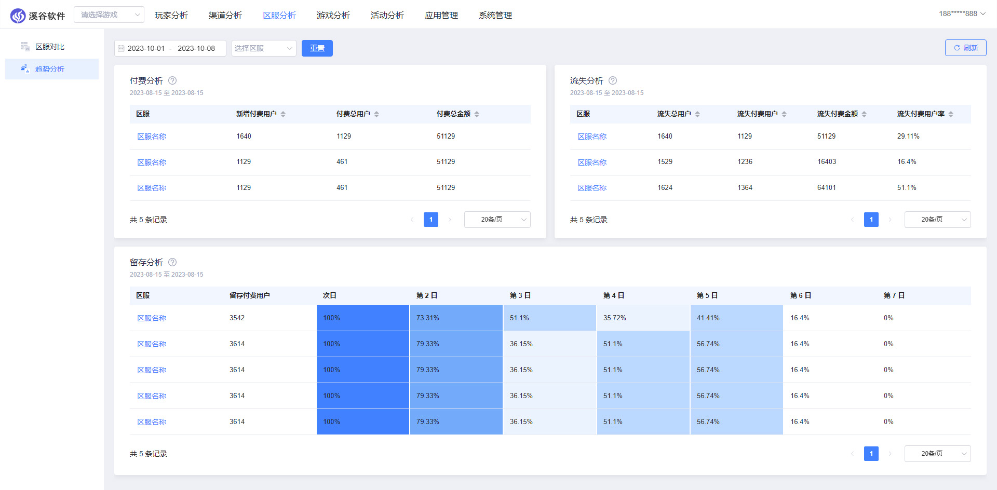The width and height of the screenshot is (997, 490).
Task: Click the 第 7 日 column header
Action: tap(894, 295)
